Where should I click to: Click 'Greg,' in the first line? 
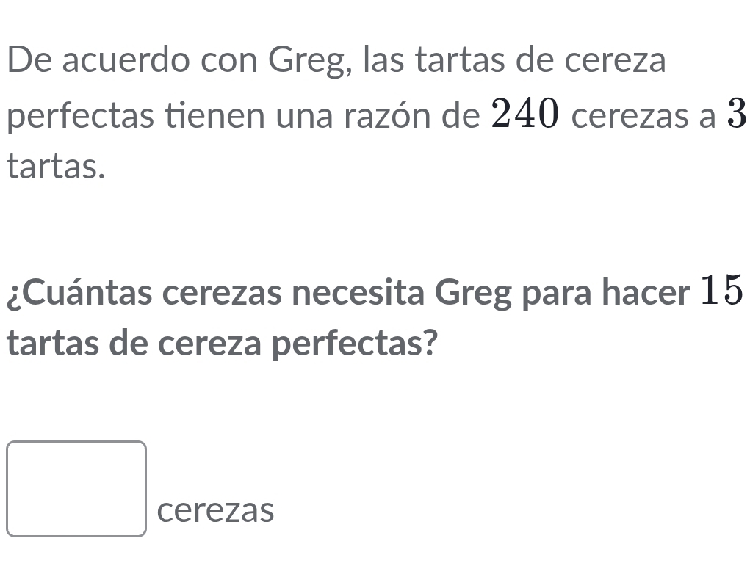coord(310,62)
